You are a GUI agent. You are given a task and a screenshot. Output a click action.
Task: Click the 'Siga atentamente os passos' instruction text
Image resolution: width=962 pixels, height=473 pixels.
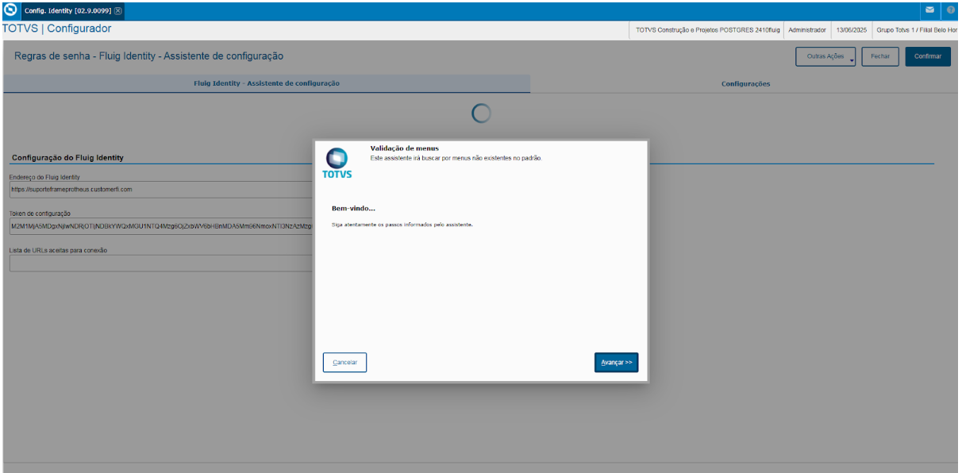tap(402, 225)
